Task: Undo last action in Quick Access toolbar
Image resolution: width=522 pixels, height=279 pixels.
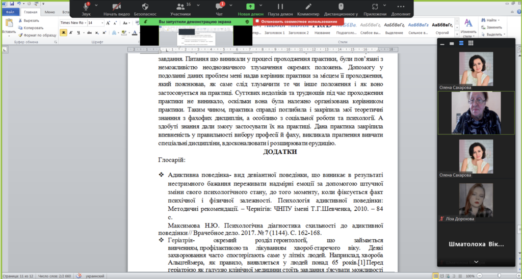Action: tap(19, 4)
